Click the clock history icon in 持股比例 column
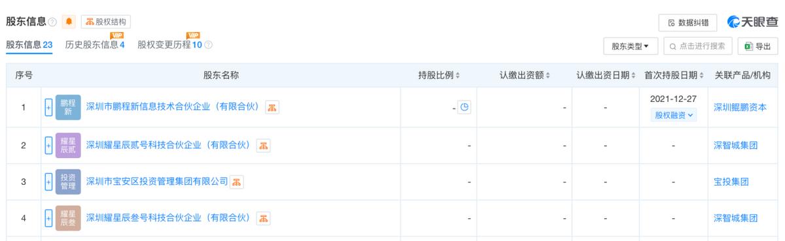Screen dimensions: 785x241 point(463,107)
